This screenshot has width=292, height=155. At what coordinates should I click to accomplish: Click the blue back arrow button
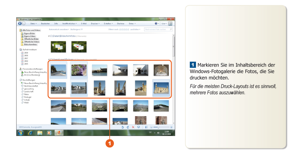point(20,24)
